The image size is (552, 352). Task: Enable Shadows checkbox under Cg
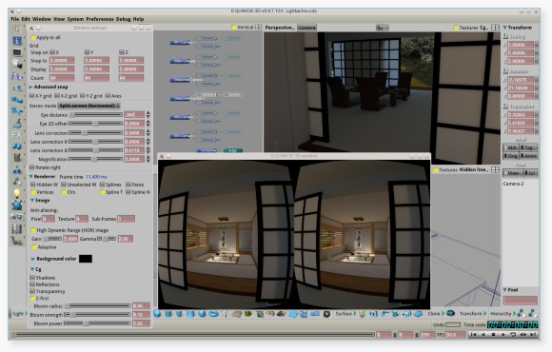[32, 278]
